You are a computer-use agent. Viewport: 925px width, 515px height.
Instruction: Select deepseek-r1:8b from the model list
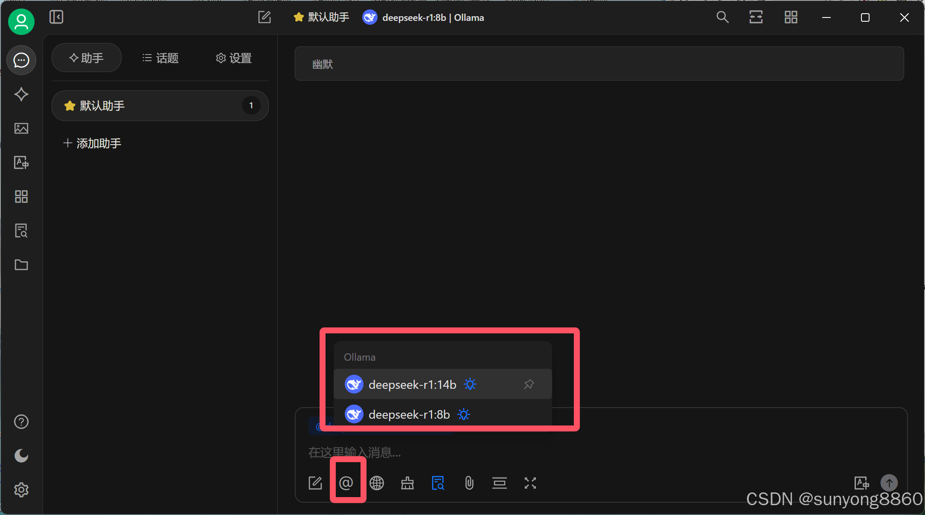click(x=409, y=414)
